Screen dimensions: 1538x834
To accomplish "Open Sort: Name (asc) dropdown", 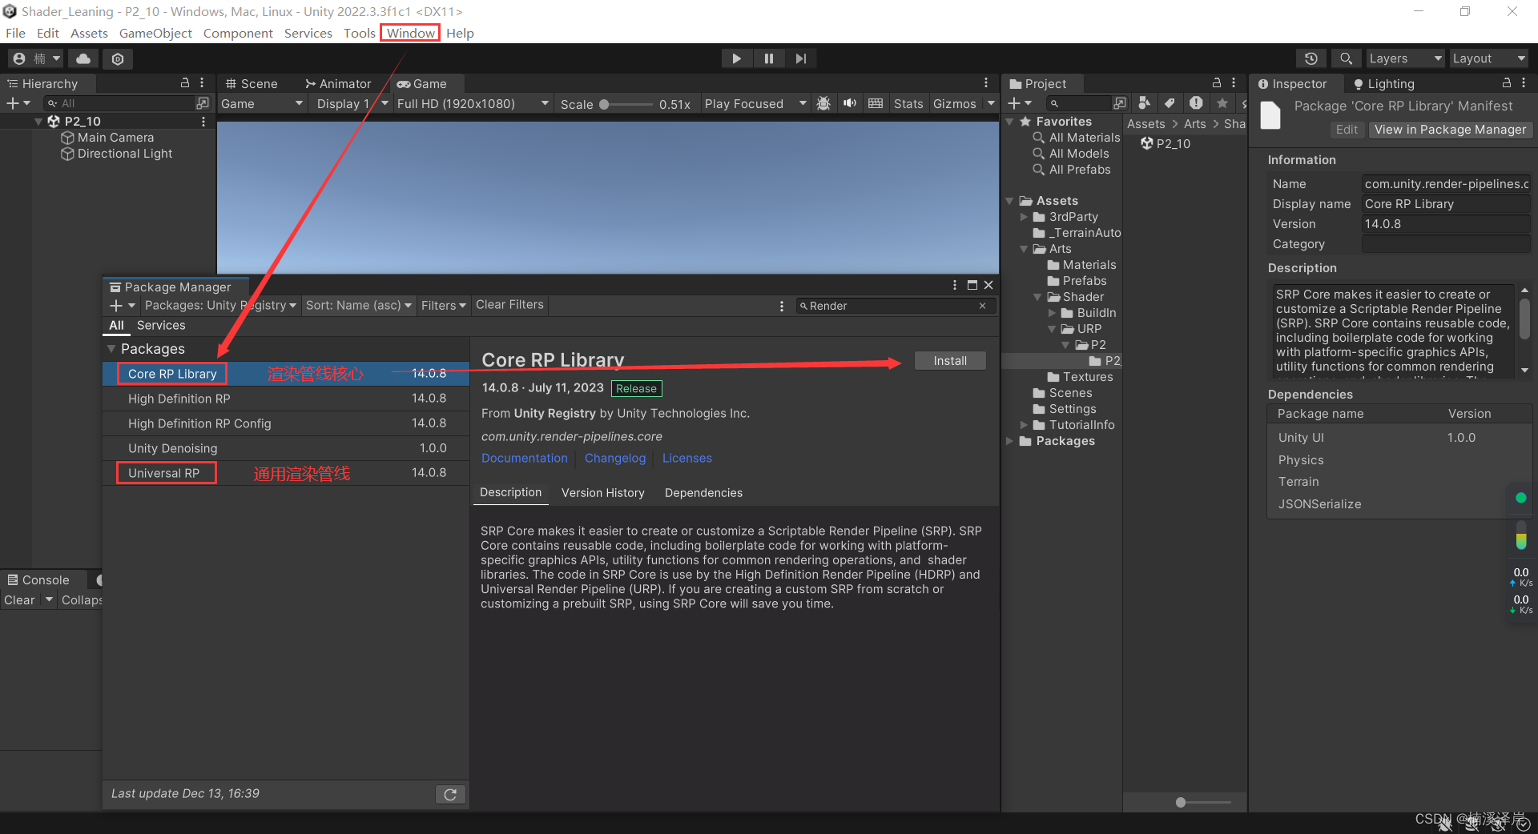I will [359, 306].
